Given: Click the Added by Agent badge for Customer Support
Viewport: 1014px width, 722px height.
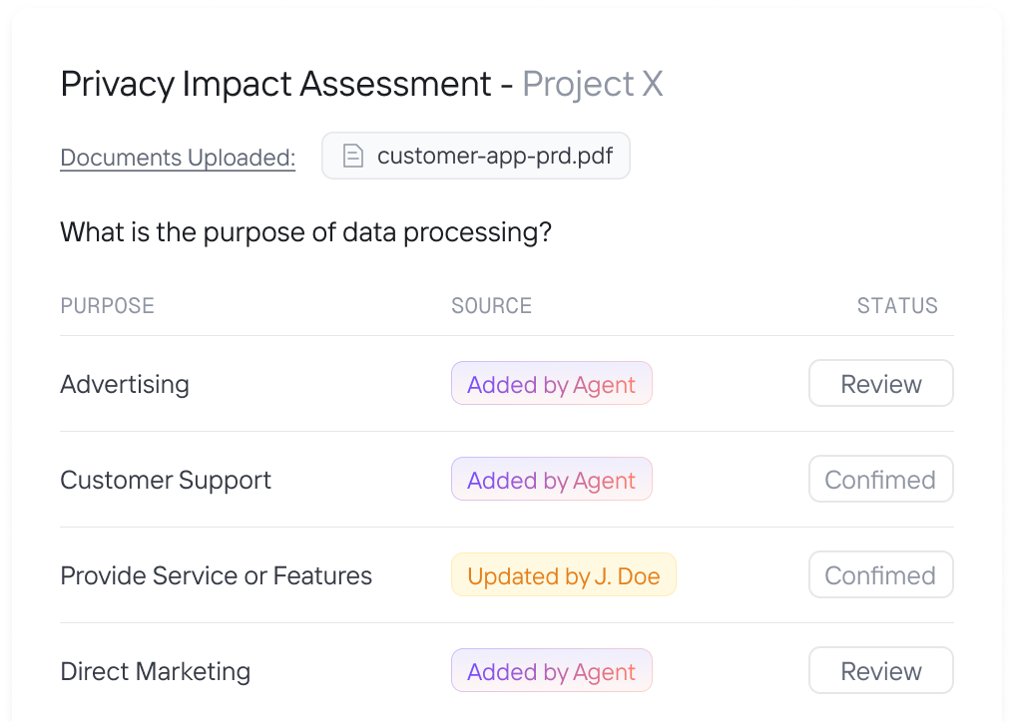Looking at the screenshot, I should point(551,480).
